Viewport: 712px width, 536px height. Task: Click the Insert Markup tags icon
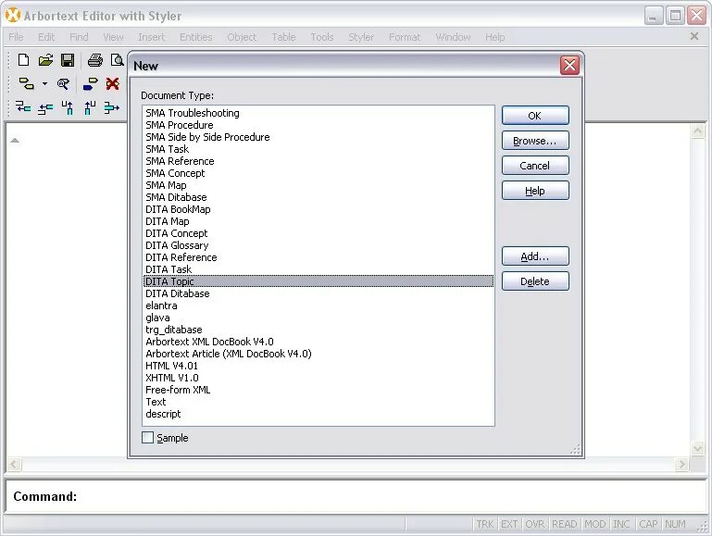26,83
